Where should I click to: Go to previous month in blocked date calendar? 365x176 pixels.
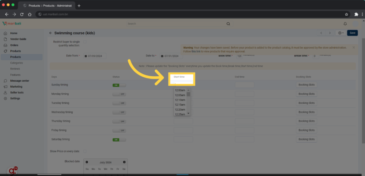(x=87, y=162)
